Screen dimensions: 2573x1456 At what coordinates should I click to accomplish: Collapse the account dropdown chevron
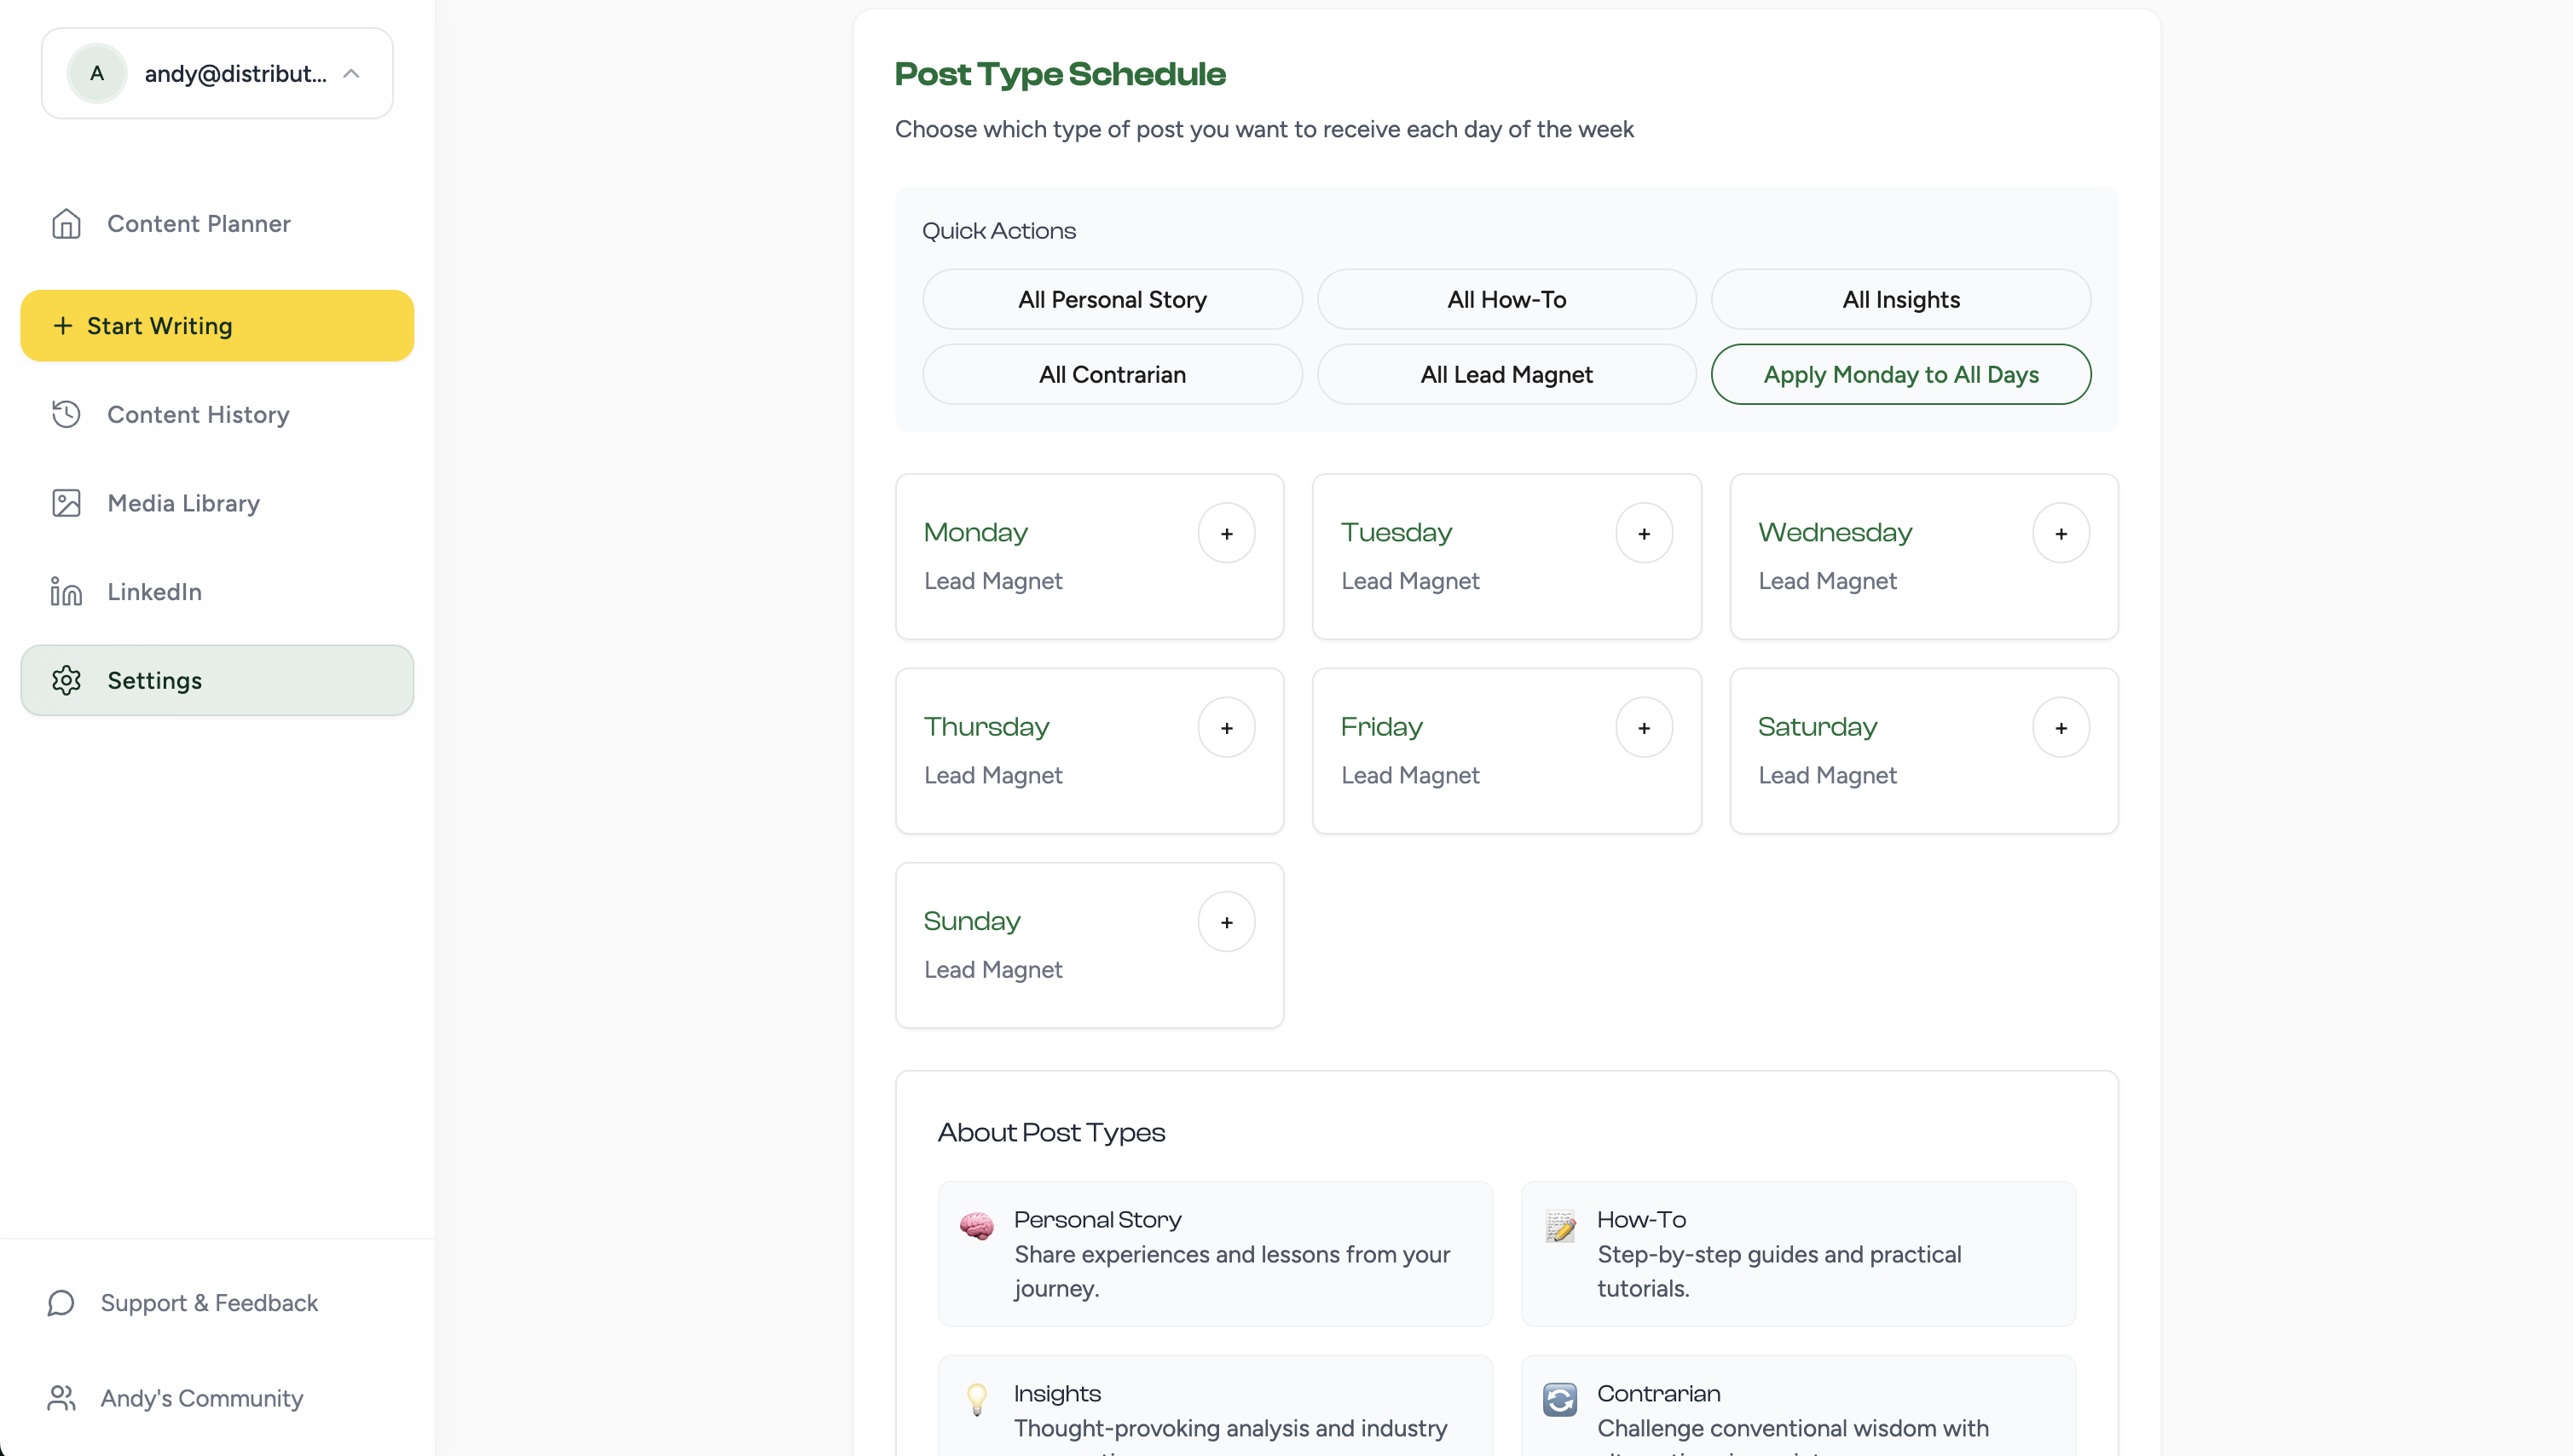coord(352,72)
